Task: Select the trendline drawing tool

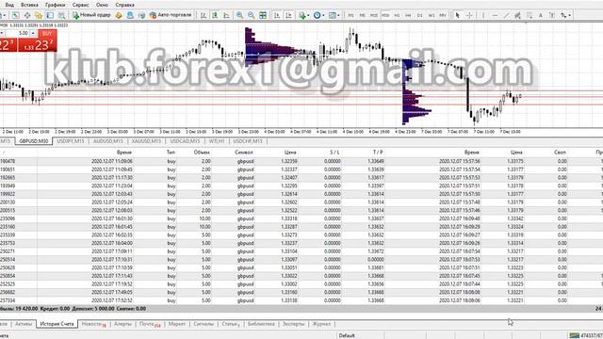Action: pyautogui.click(x=507, y=15)
